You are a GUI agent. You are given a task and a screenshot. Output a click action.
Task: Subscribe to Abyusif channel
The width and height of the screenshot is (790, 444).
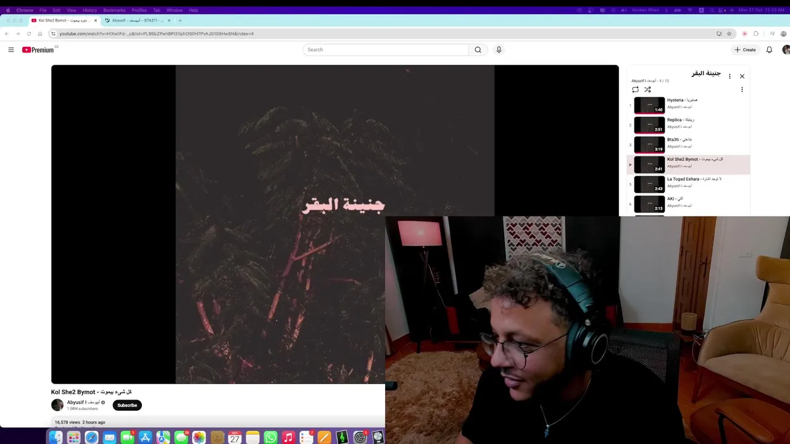click(127, 405)
